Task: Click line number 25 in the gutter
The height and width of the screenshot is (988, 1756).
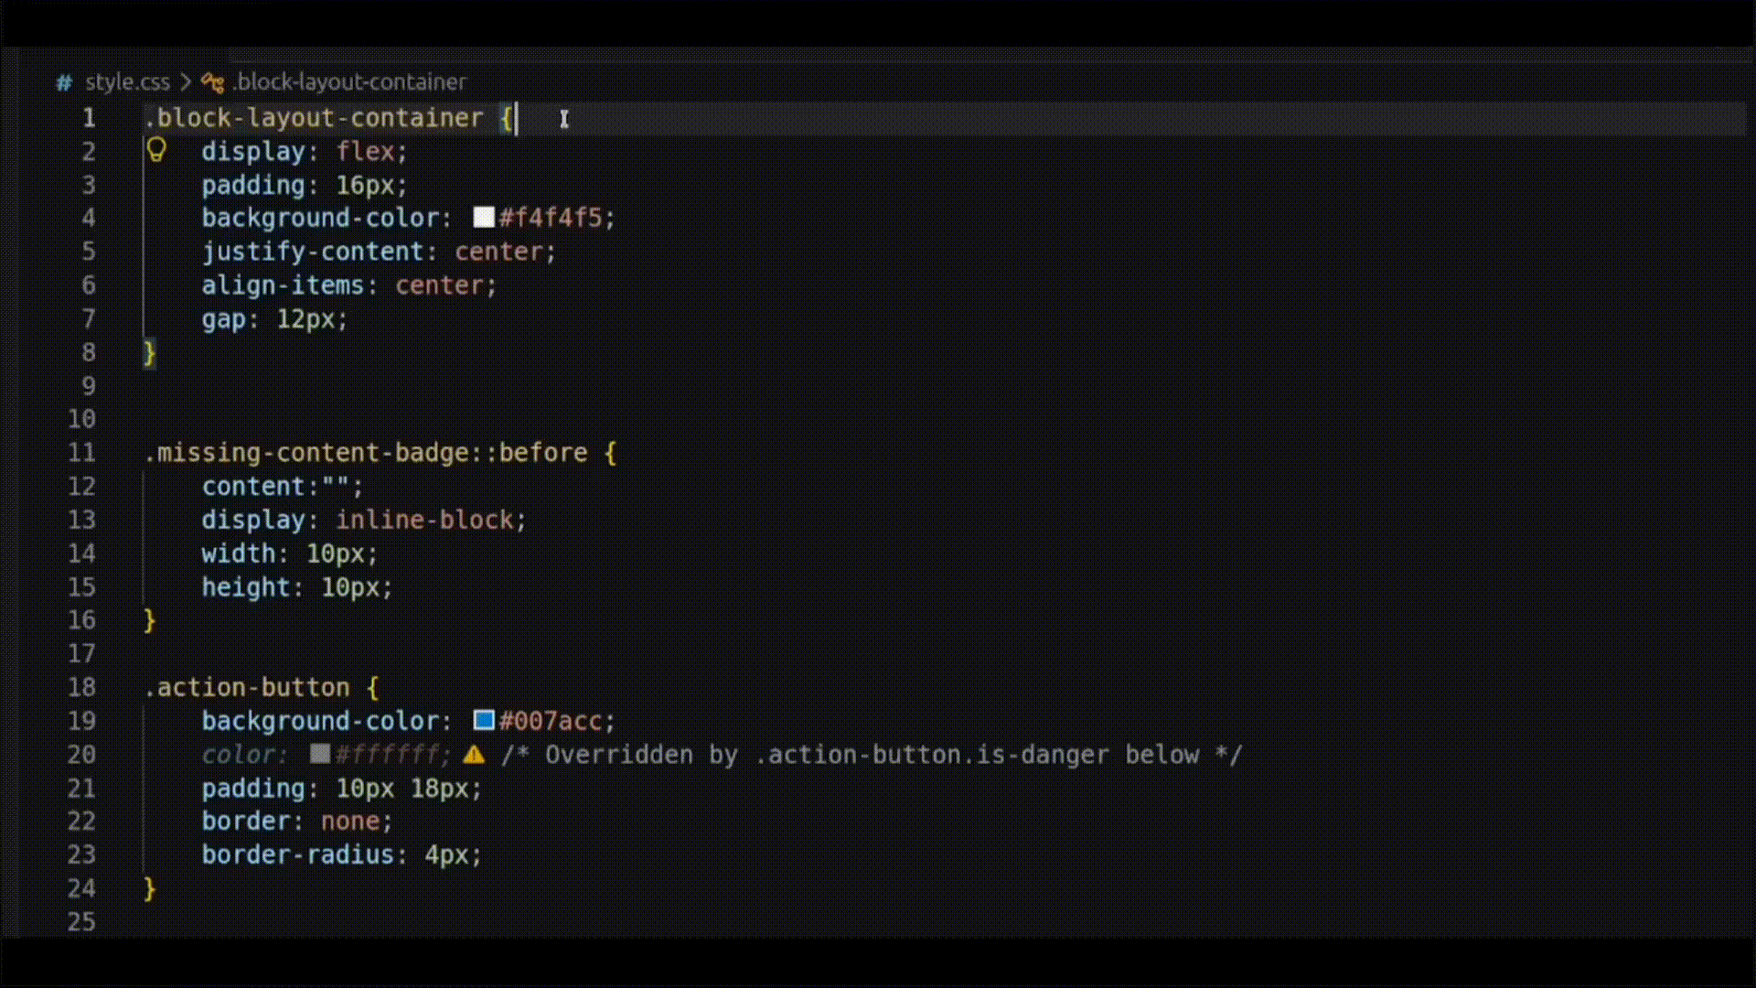Action: [81, 921]
